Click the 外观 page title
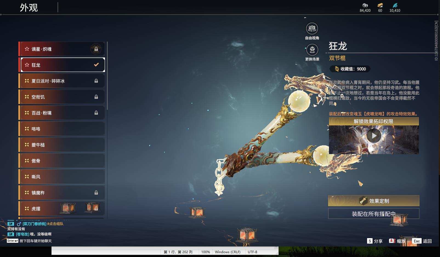Viewport: 440px width, 257px height. click(29, 8)
